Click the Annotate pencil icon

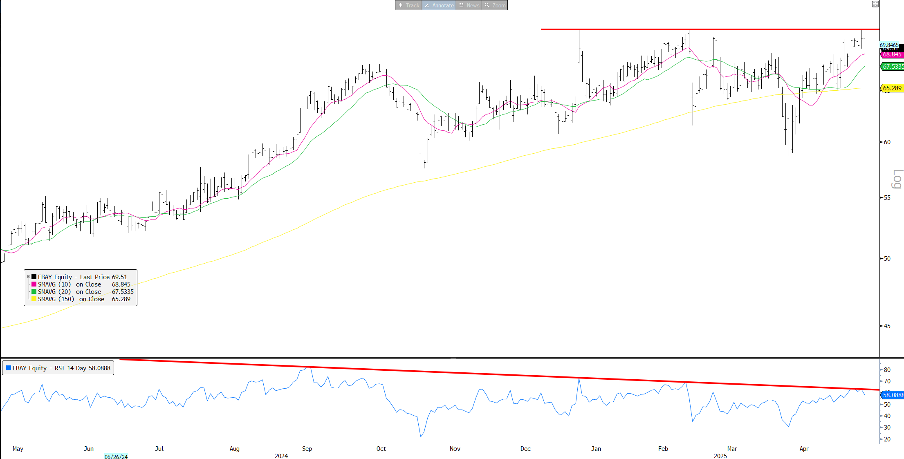(427, 5)
